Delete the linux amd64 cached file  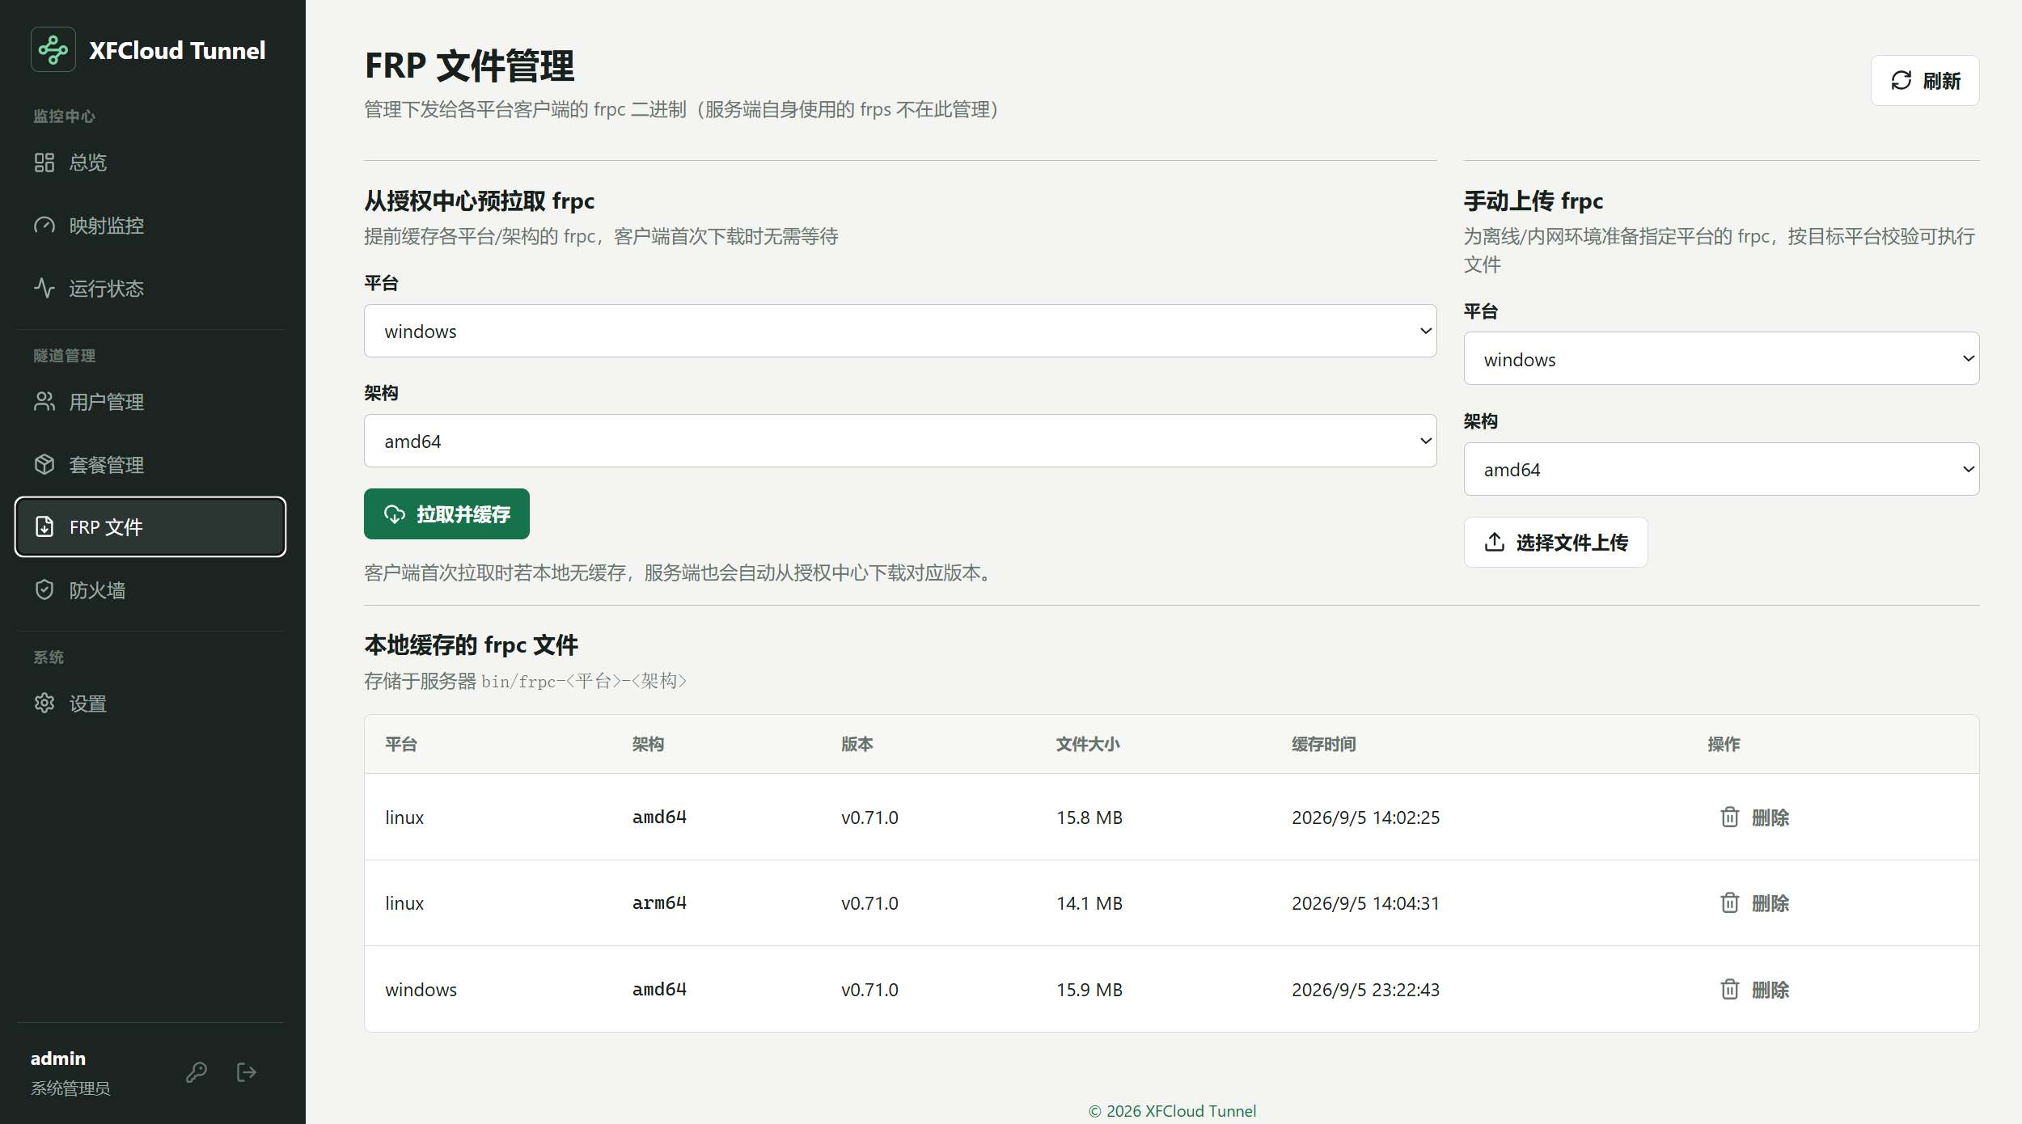(1754, 818)
